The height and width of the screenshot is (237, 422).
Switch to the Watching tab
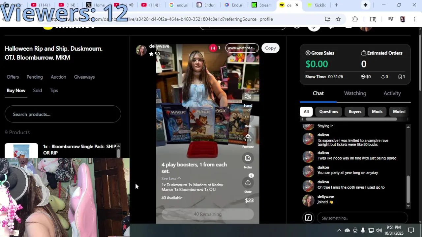pos(355,93)
